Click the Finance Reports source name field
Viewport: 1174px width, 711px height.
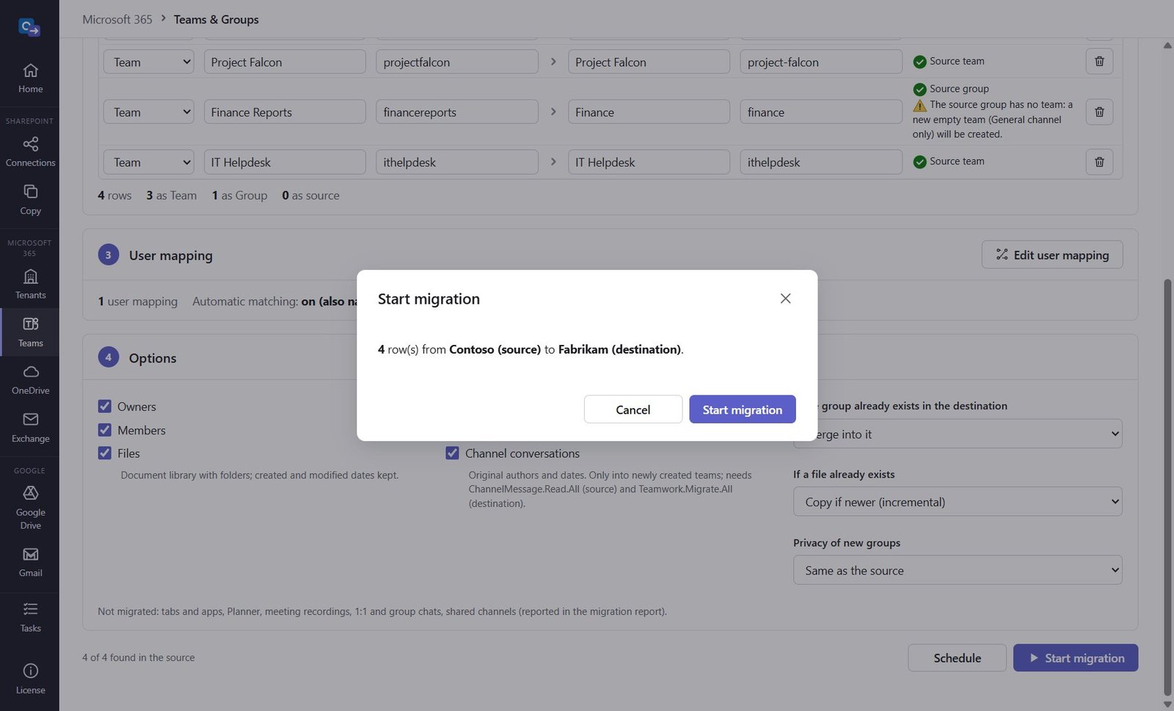coord(285,112)
